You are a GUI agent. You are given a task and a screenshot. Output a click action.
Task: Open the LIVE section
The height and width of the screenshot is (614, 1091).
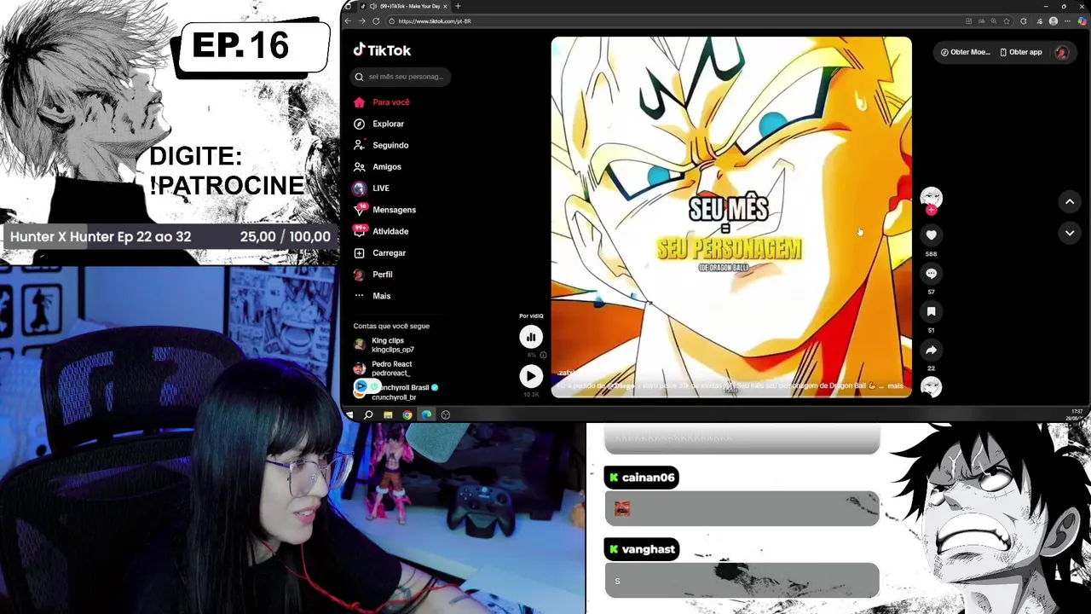[381, 188]
